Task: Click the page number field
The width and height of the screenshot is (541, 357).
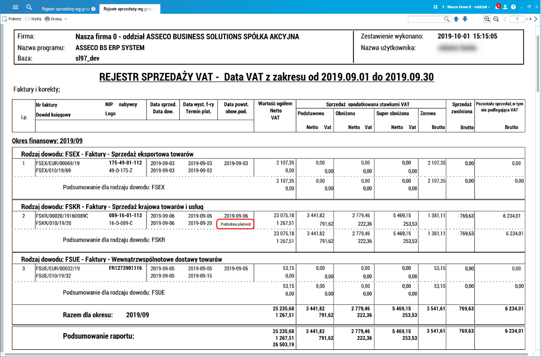Action: point(517,19)
